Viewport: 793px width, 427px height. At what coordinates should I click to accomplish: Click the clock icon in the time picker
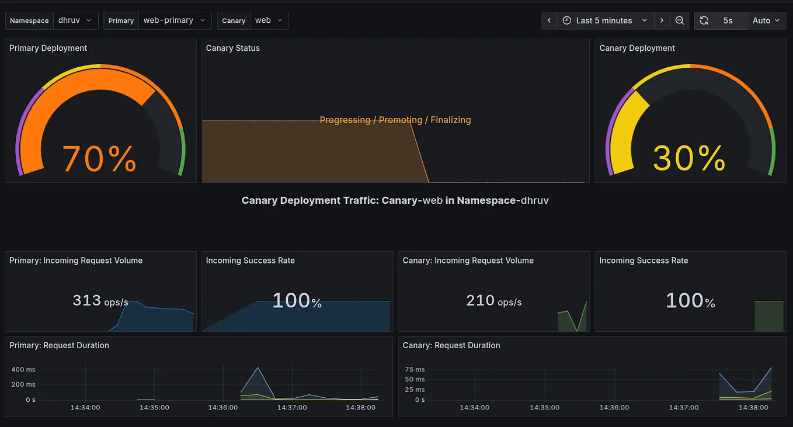pyautogui.click(x=566, y=20)
